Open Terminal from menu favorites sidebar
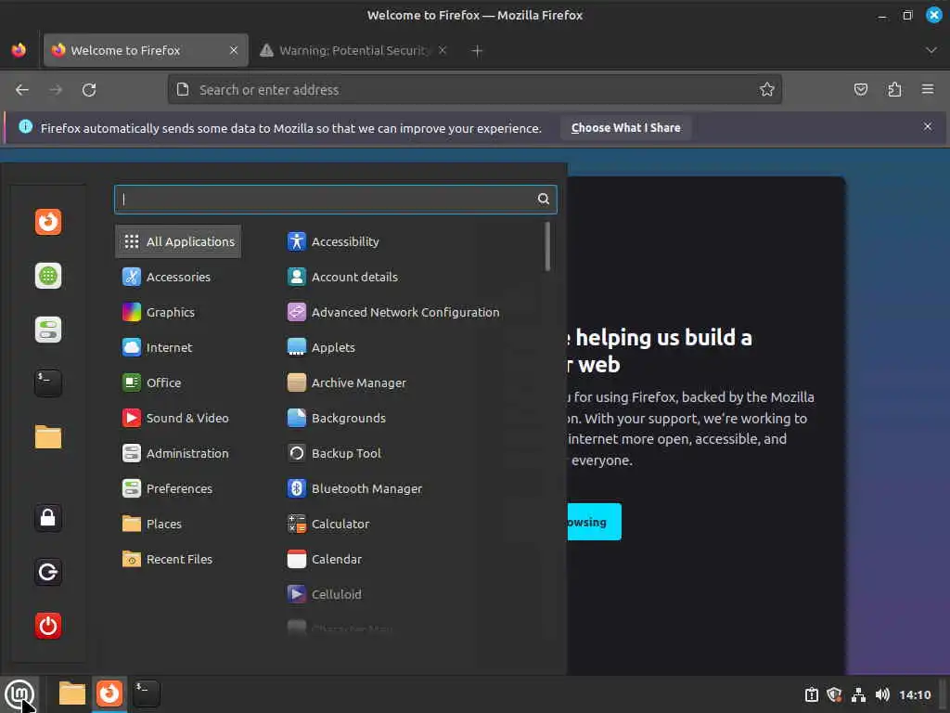Image resolution: width=950 pixels, height=713 pixels. coord(48,383)
